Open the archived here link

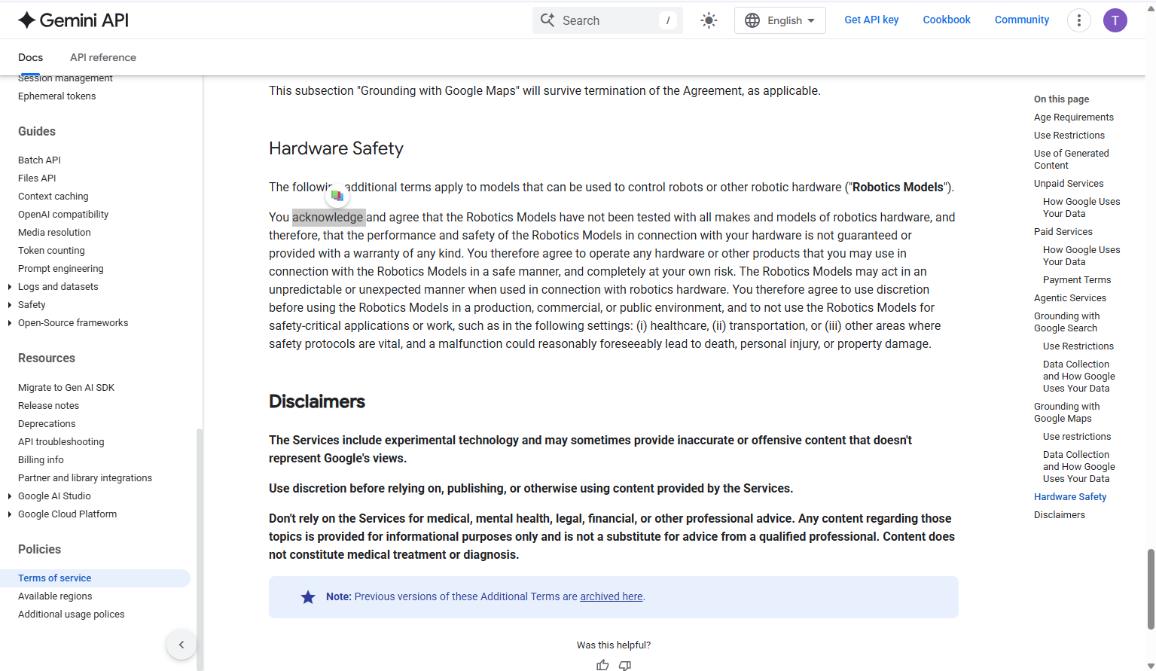point(611,596)
